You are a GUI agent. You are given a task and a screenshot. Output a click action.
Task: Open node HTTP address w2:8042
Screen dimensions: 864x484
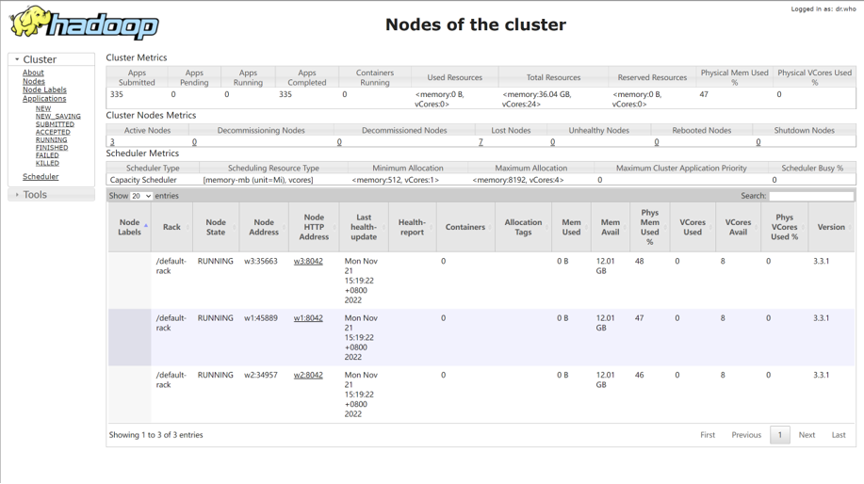click(x=308, y=376)
